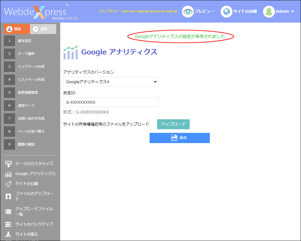
Task: Click the アップロード button
Action: (x=173, y=124)
